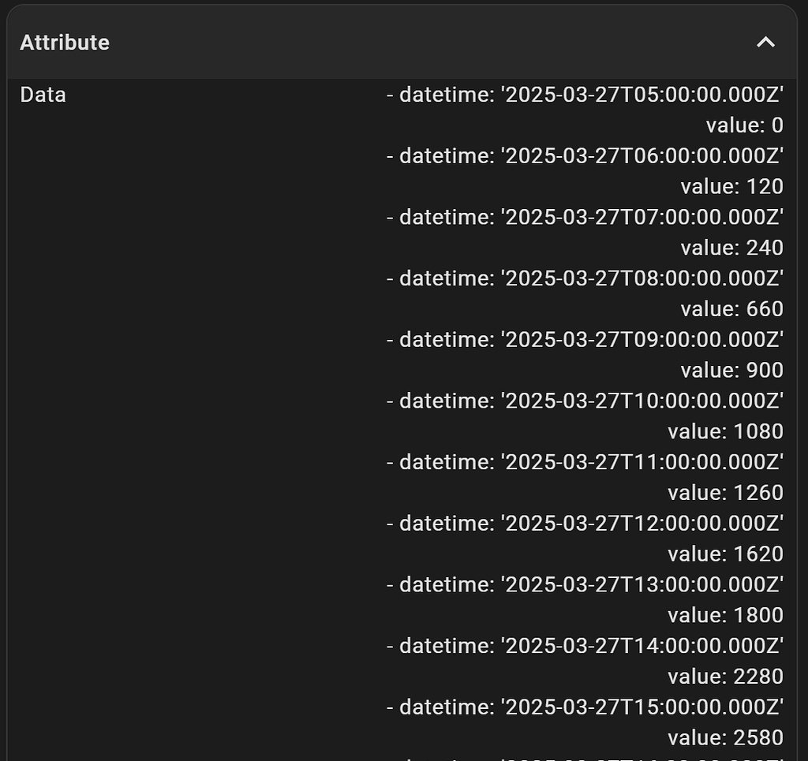This screenshot has width=808, height=761.
Task: Click the value 240 line
Action: click(x=731, y=248)
